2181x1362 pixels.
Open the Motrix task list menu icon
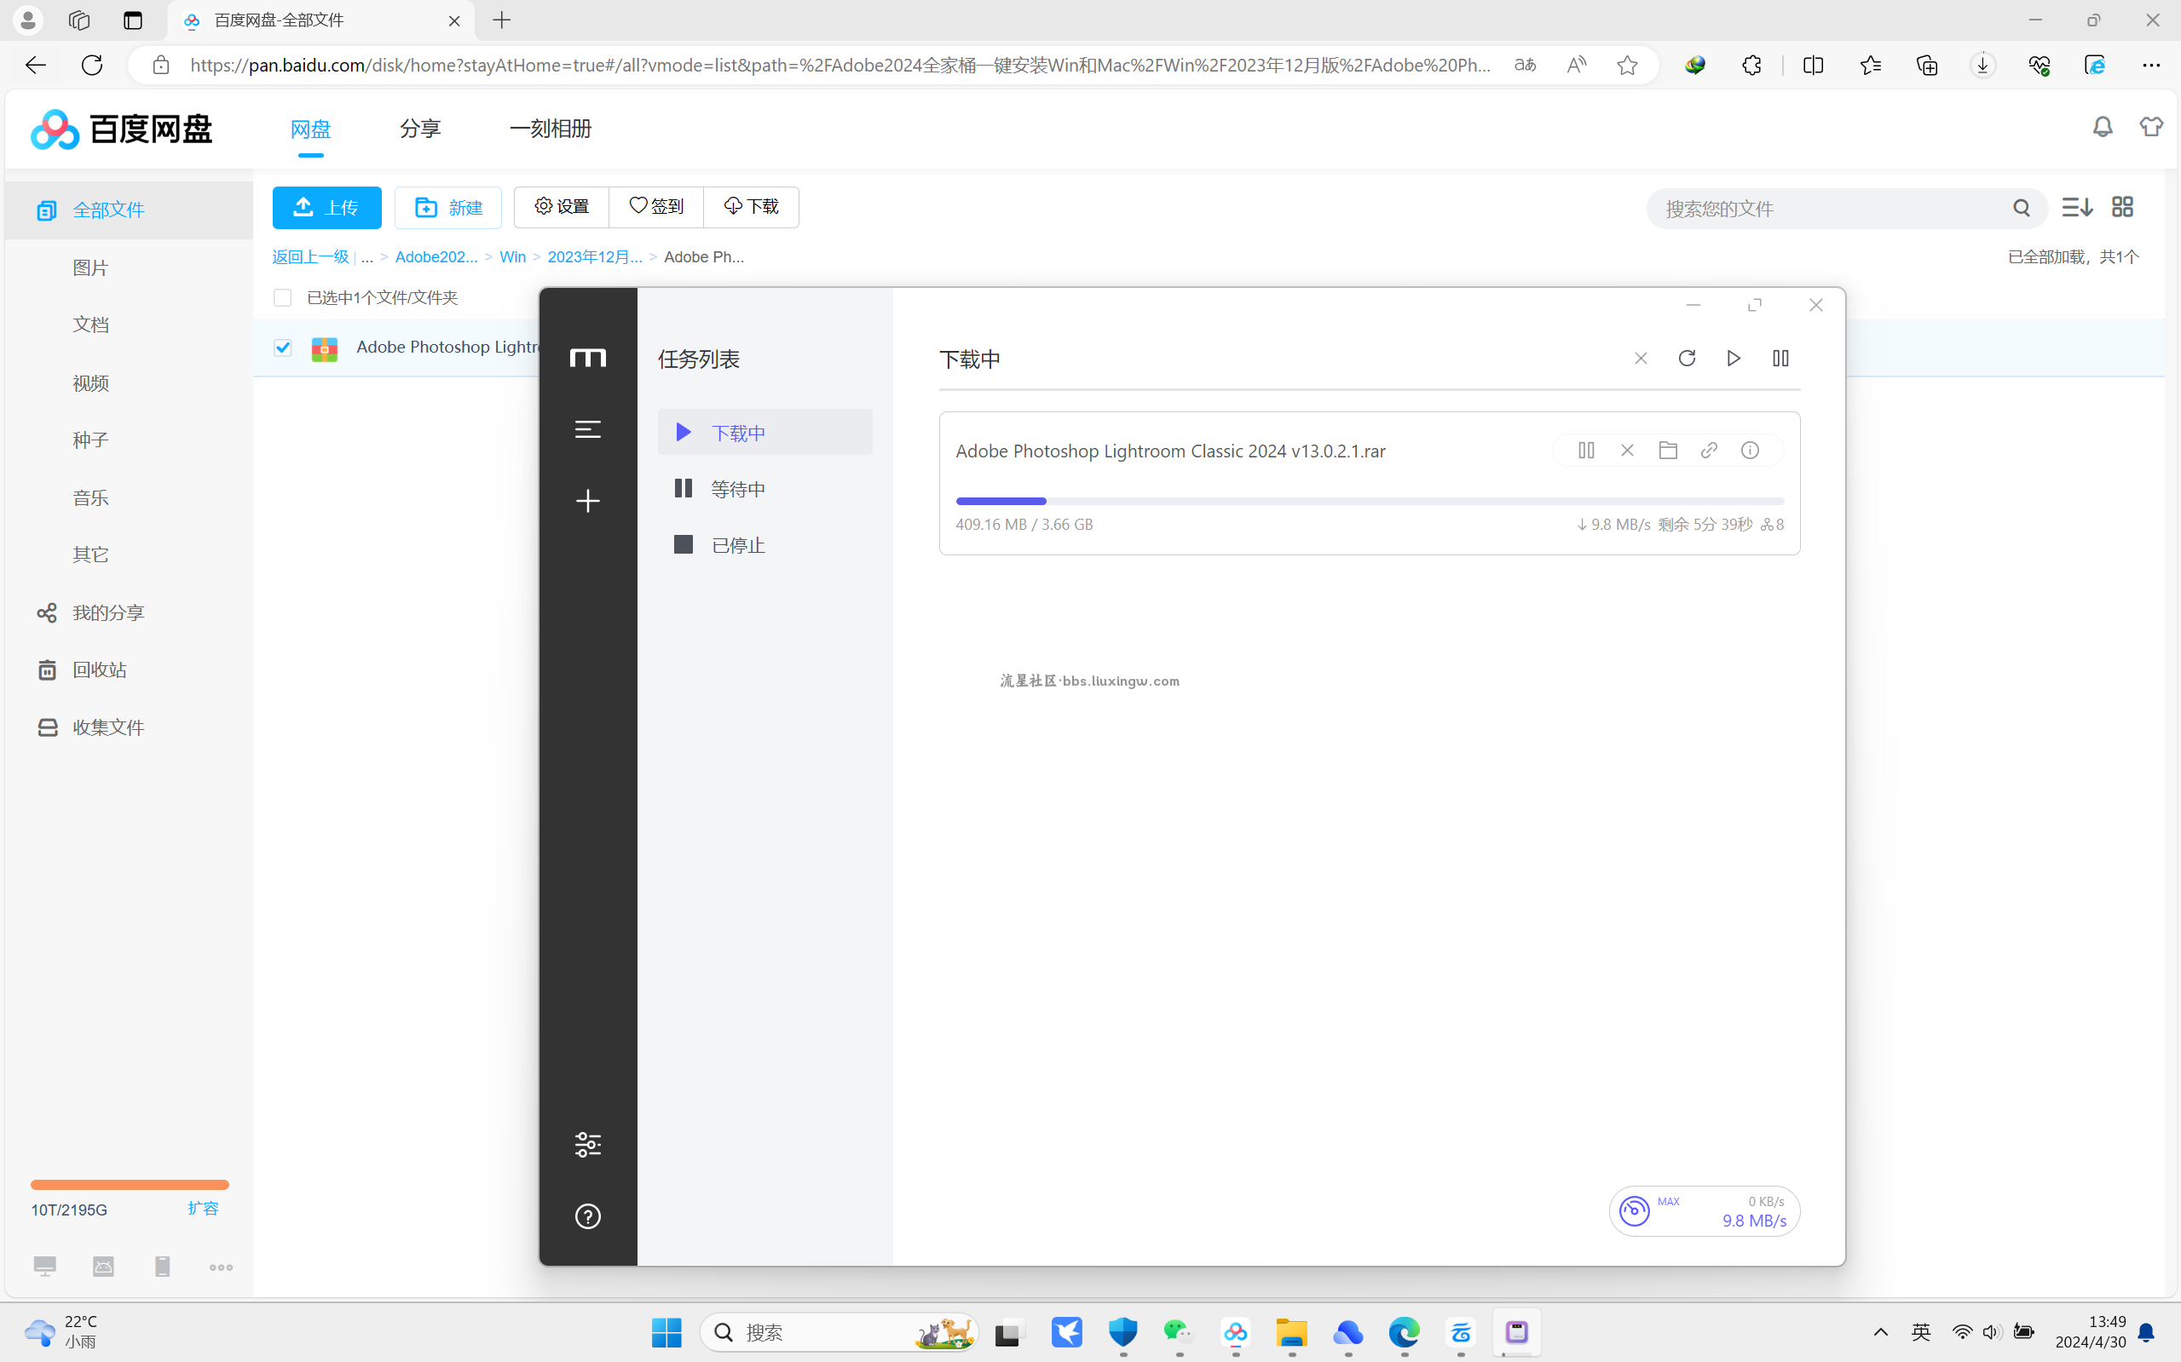587,428
